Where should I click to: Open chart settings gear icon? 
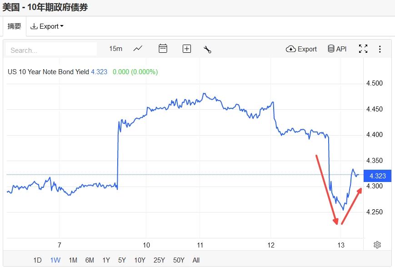click(x=377, y=245)
